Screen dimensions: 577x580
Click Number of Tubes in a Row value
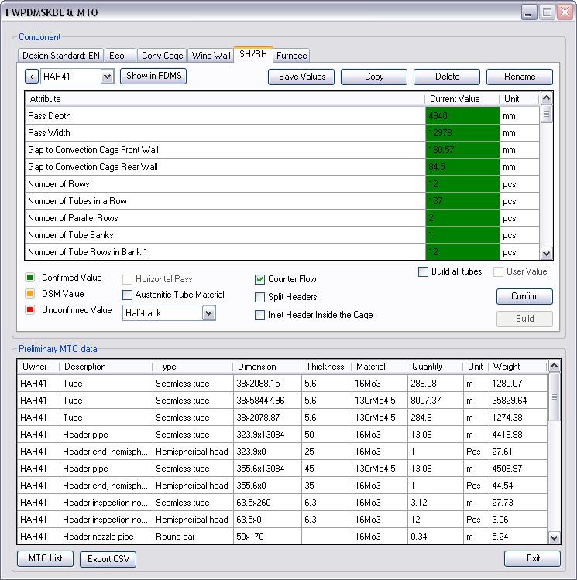click(x=462, y=201)
